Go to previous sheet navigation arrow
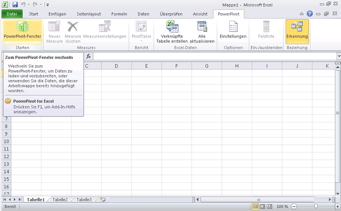The image size is (341, 211). 10,200
